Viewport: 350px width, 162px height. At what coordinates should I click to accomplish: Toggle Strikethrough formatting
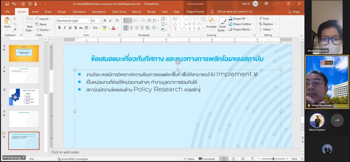pos(81,28)
